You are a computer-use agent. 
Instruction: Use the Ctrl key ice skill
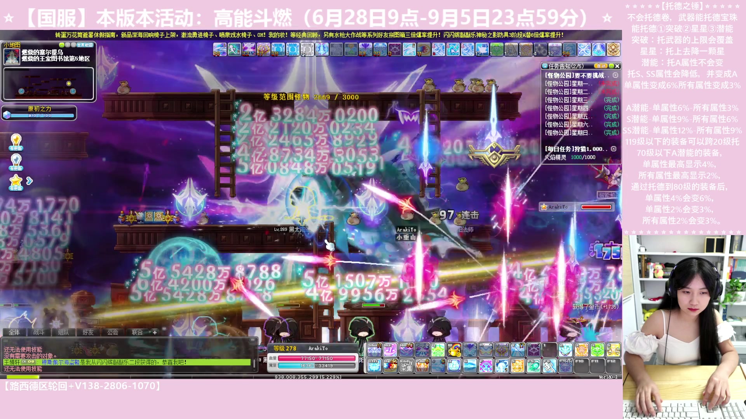[374, 365]
